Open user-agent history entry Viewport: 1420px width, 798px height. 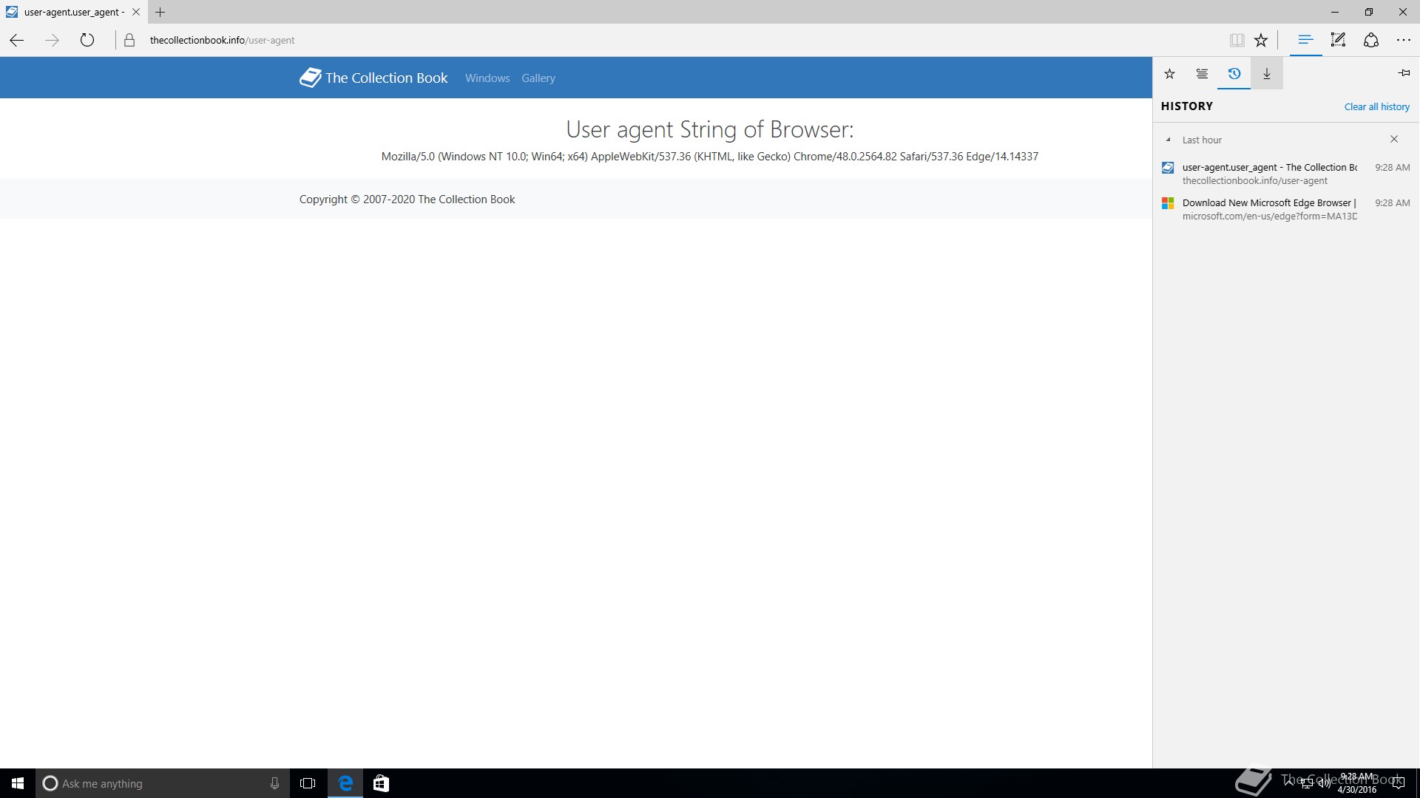1285,174
